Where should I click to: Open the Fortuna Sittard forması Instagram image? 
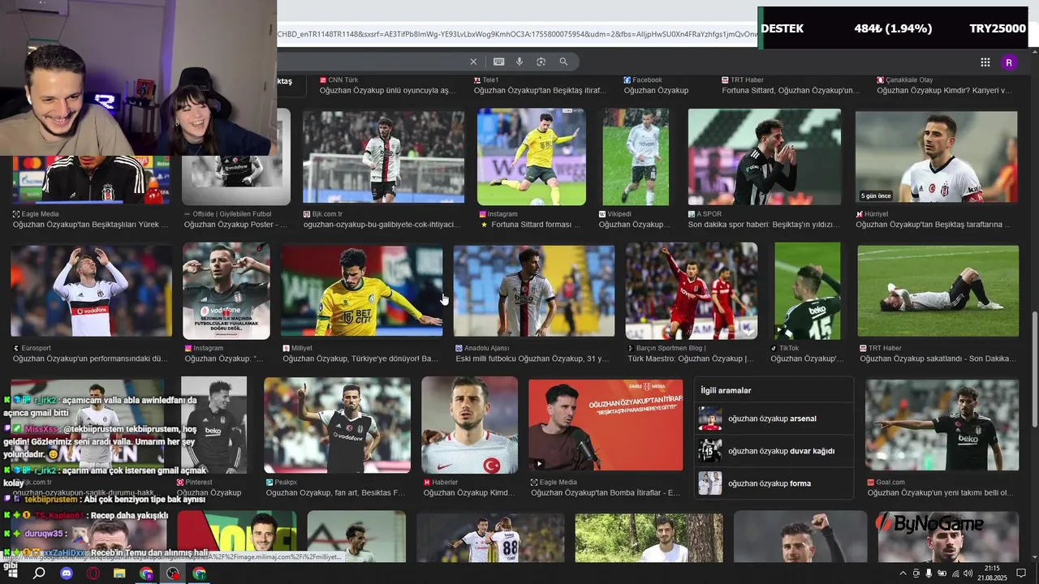pyautogui.click(x=532, y=157)
